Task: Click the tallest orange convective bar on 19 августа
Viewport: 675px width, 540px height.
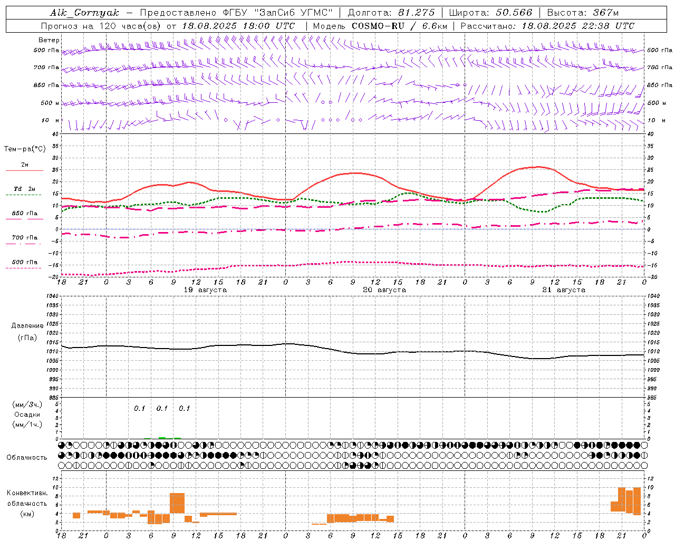Action: (177, 503)
